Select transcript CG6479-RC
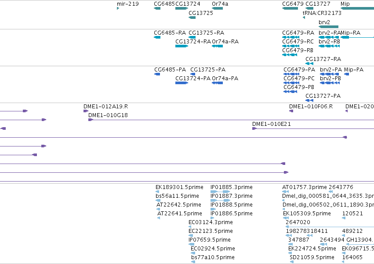 coord(298,41)
